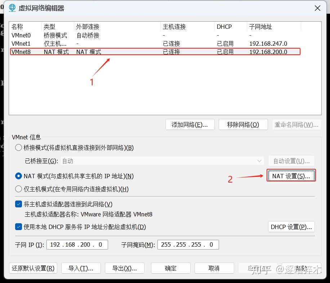Open NAT settings (NAT 设置)
Viewport: 330px width, 283px height.
pos(291,176)
